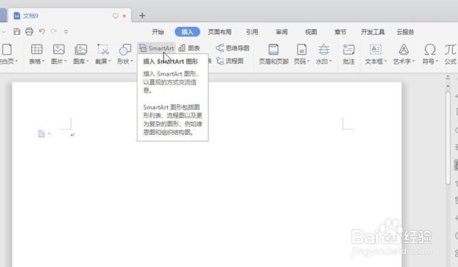Click the 图库 gallery icon
458x267 pixels.
pyautogui.click(x=81, y=49)
